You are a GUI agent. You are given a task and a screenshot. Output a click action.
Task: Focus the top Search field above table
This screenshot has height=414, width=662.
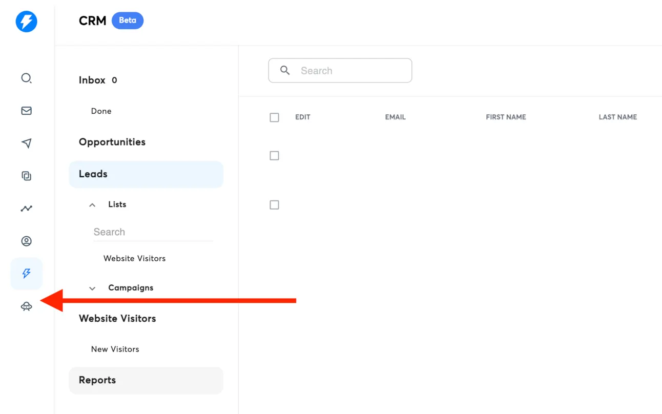pos(340,71)
